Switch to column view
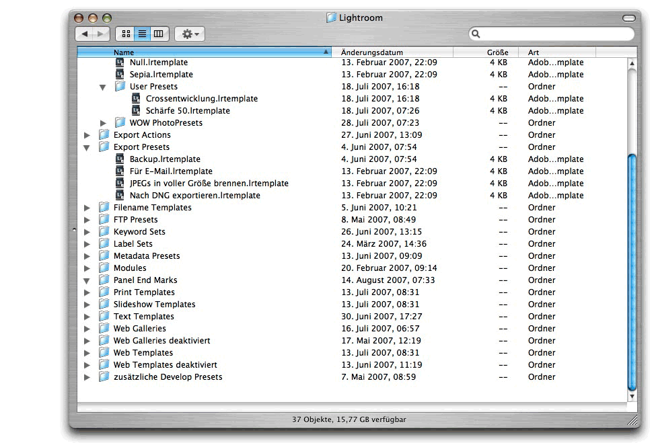654x443 pixels. [159, 34]
